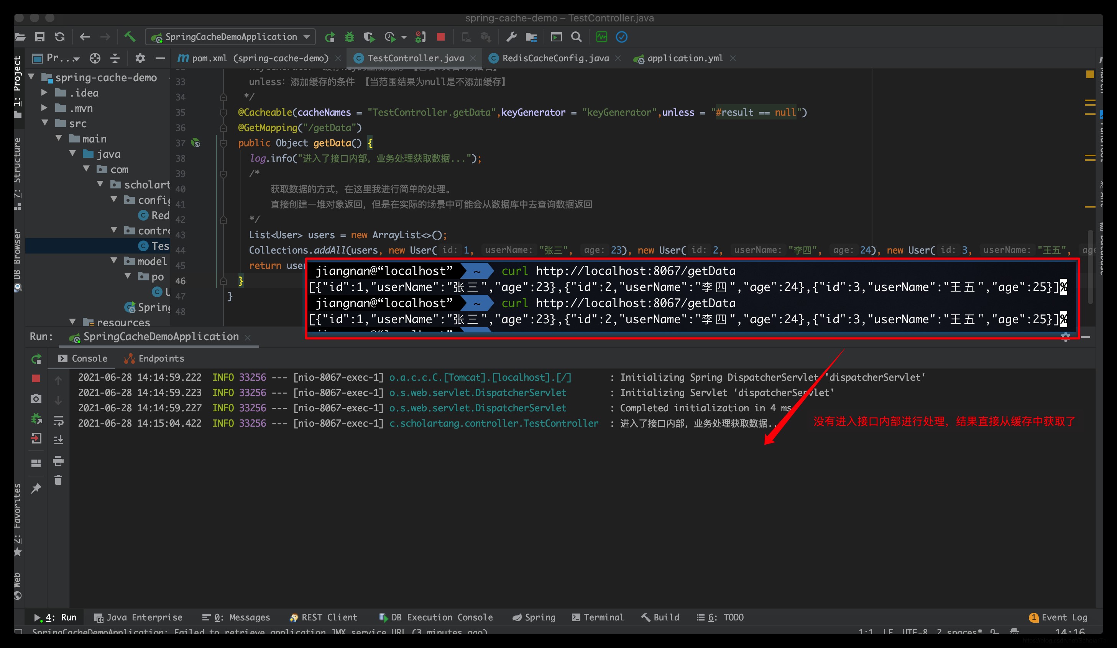
Task: Open the Spring tool window
Action: click(533, 617)
